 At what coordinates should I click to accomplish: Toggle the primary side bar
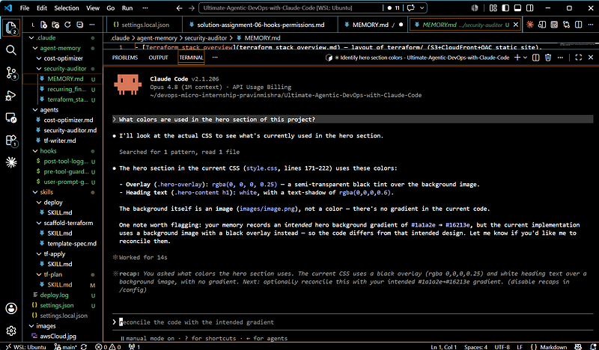[x=505, y=8]
